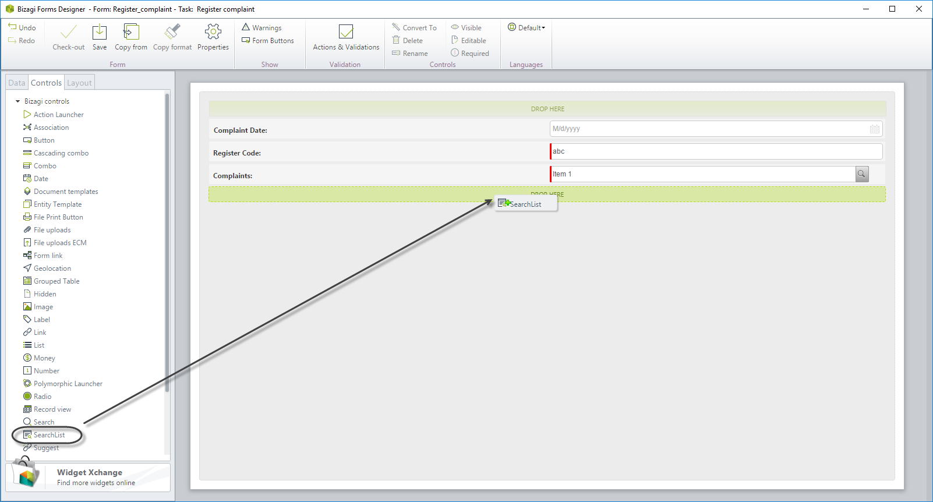Switch to the Layout tab
The width and height of the screenshot is (933, 502).
coord(79,83)
